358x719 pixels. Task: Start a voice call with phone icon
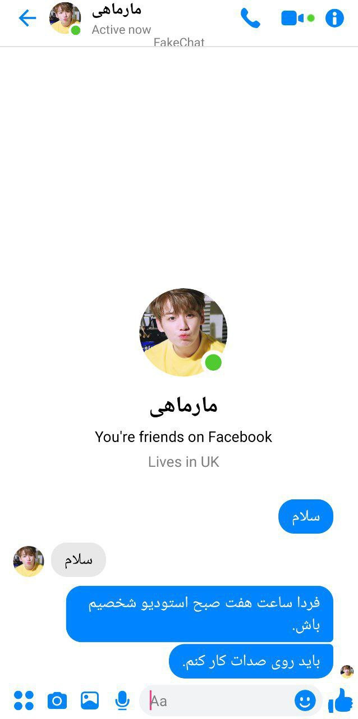point(250,18)
